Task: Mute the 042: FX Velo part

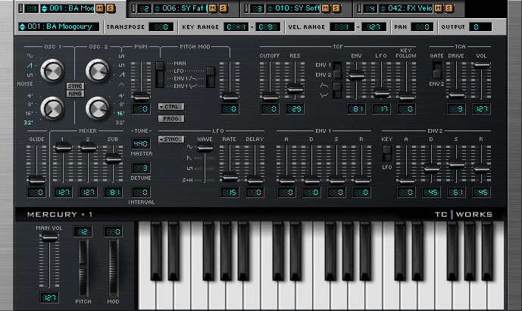Action: coord(438,8)
